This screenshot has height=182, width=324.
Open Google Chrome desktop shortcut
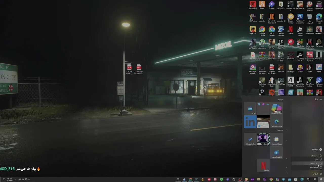click(262, 31)
